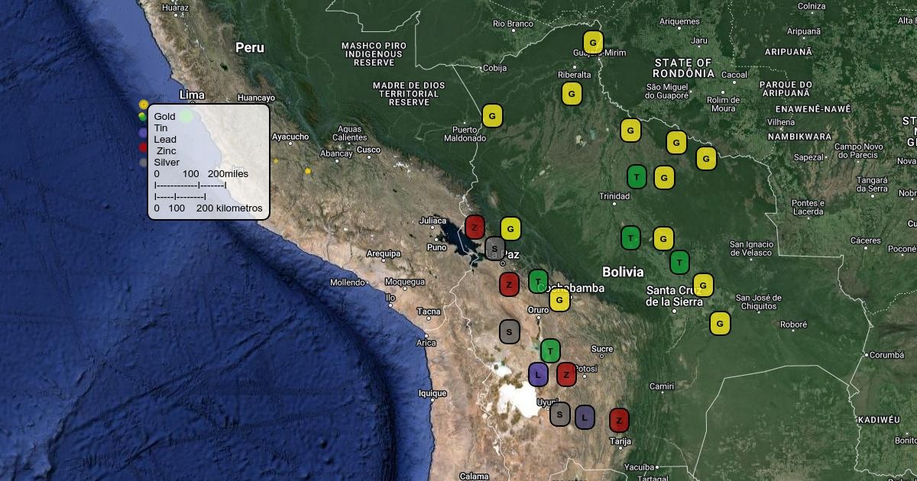Screen dimensions: 917x481
Task: Click the Gold marker left of San Ignacio de Velasco
Action: tap(663, 238)
